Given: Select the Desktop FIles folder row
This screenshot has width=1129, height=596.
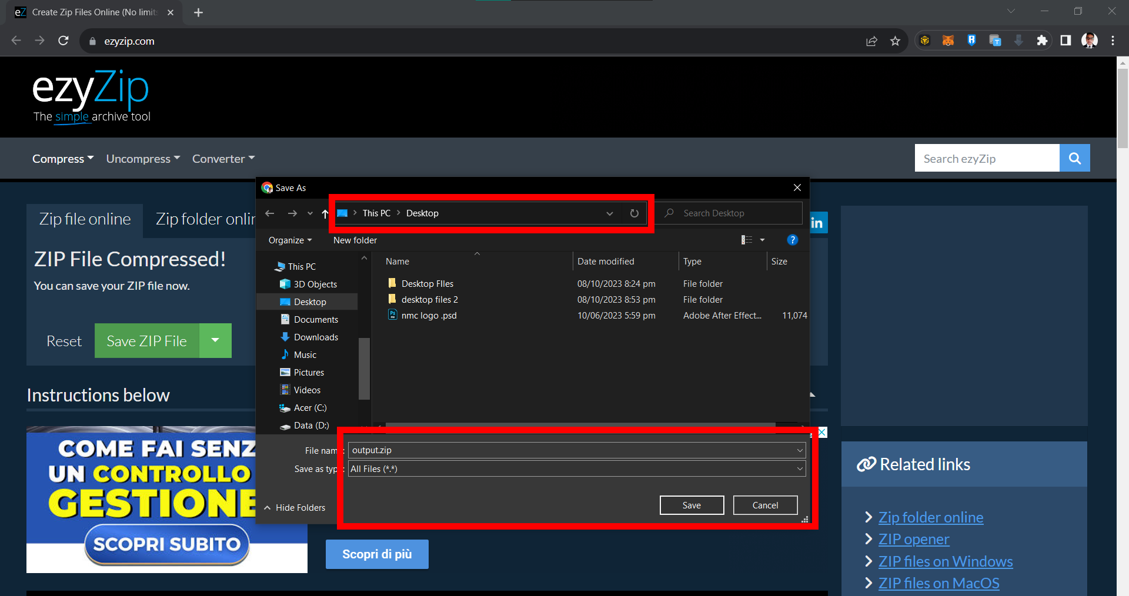Looking at the screenshot, I should coord(427,283).
